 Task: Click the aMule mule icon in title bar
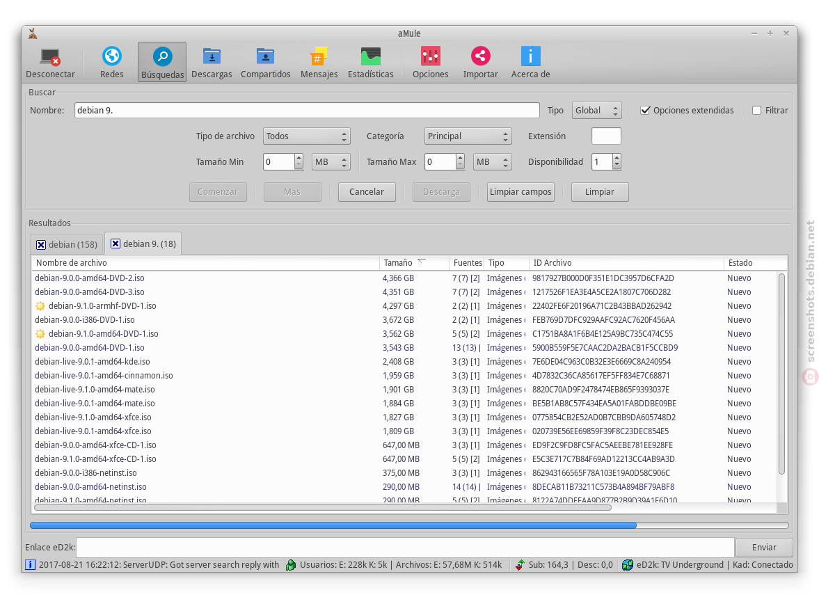coord(33,33)
